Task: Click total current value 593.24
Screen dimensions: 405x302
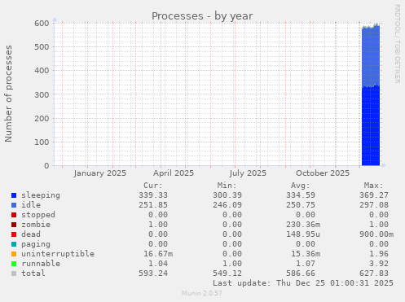Action: pyautogui.click(x=153, y=274)
